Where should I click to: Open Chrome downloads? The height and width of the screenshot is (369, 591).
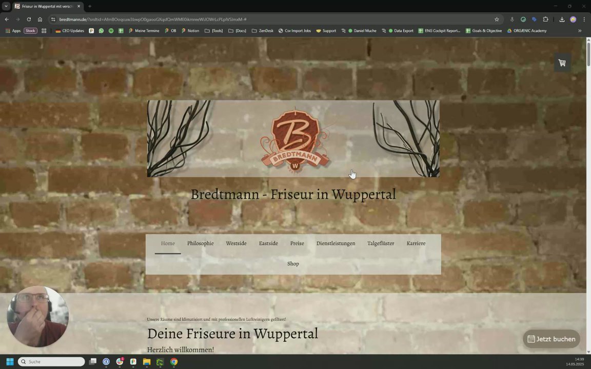point(562,19)
